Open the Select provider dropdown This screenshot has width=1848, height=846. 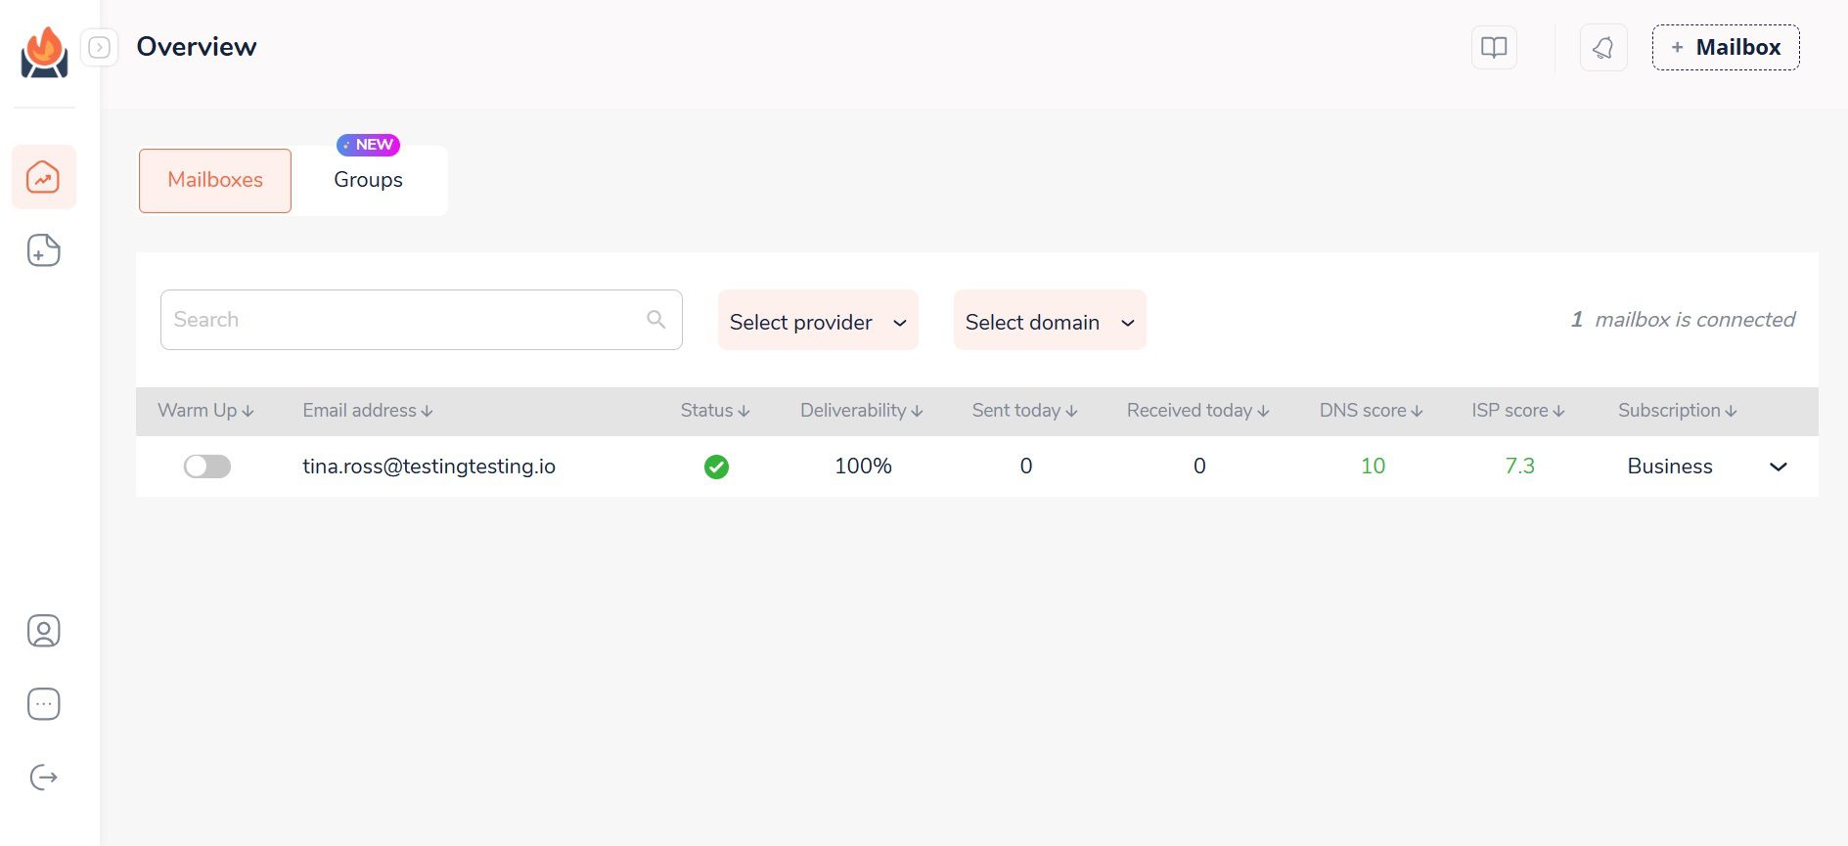click(x=818, y=320)
